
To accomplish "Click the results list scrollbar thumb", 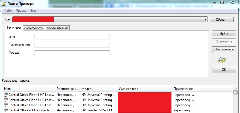I will tap(236, 92).
